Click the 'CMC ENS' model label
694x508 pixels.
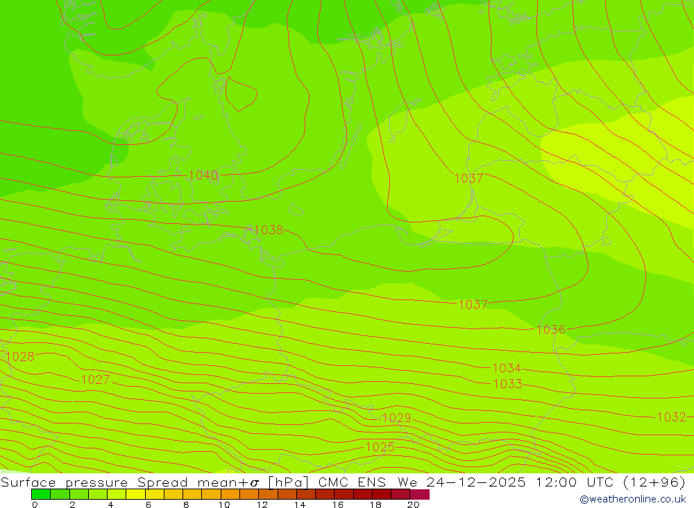352,482
